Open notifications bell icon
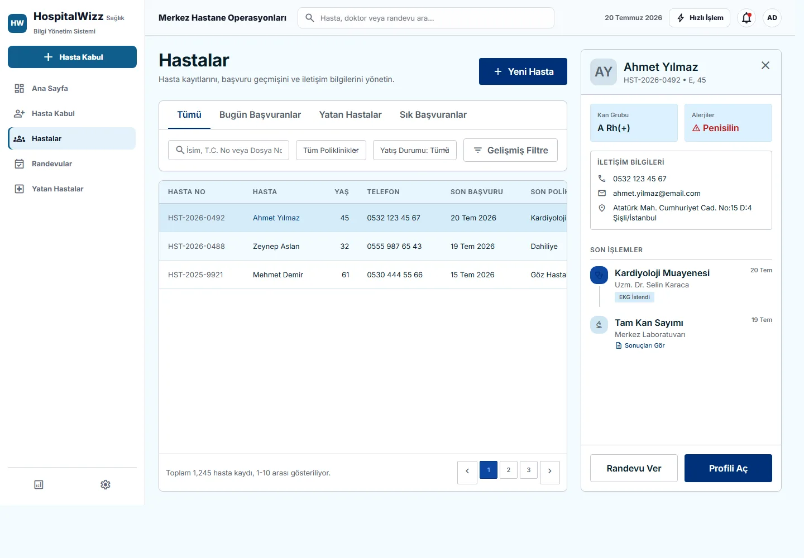804x558 pixels. click(x=746, y=18)
